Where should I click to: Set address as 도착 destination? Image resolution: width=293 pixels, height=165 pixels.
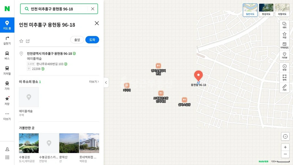coord(92,40)
